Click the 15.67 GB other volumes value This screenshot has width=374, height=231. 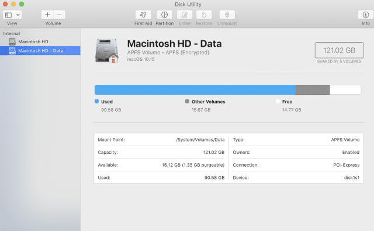(201, 110)
